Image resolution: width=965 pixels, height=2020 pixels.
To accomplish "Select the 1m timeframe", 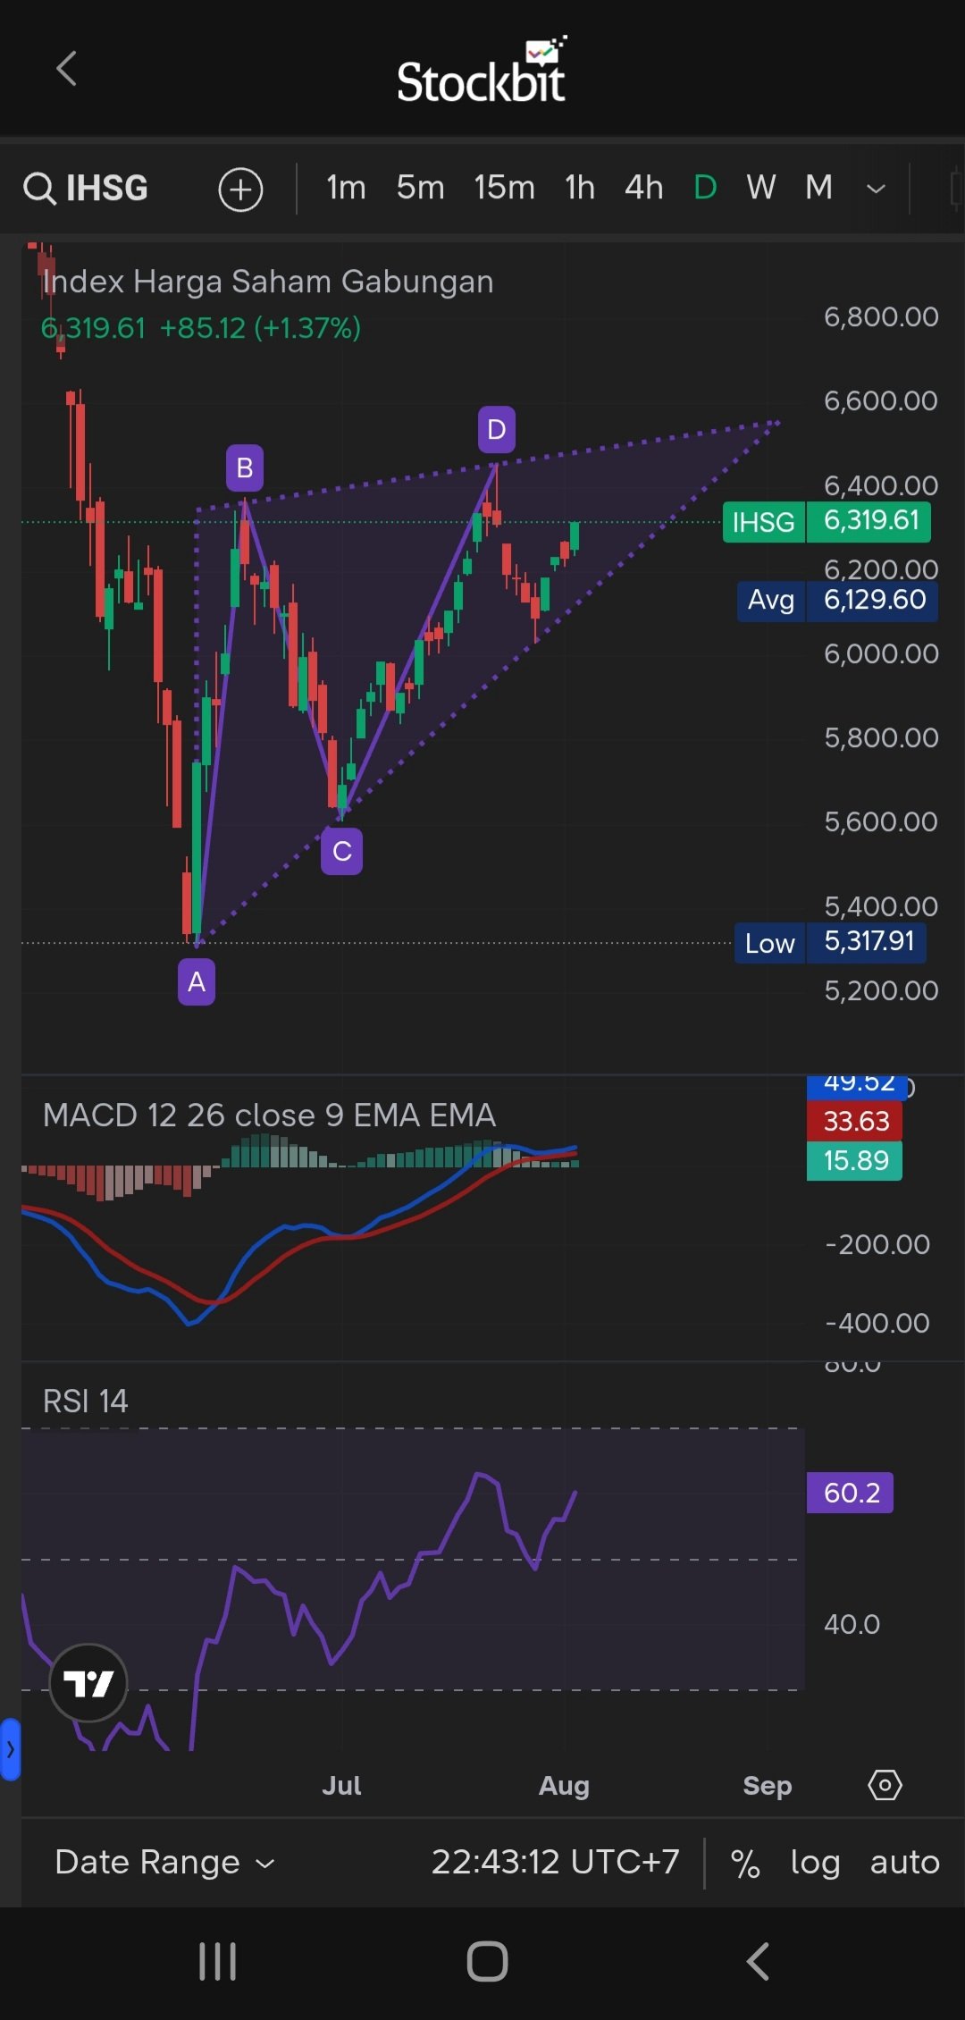I will click(x=346, y=188).
